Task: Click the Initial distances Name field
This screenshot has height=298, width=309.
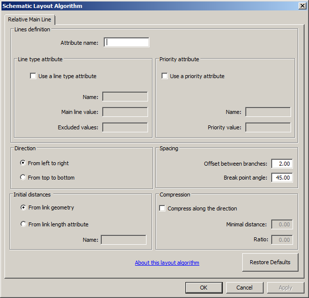Action: [124, 240]
